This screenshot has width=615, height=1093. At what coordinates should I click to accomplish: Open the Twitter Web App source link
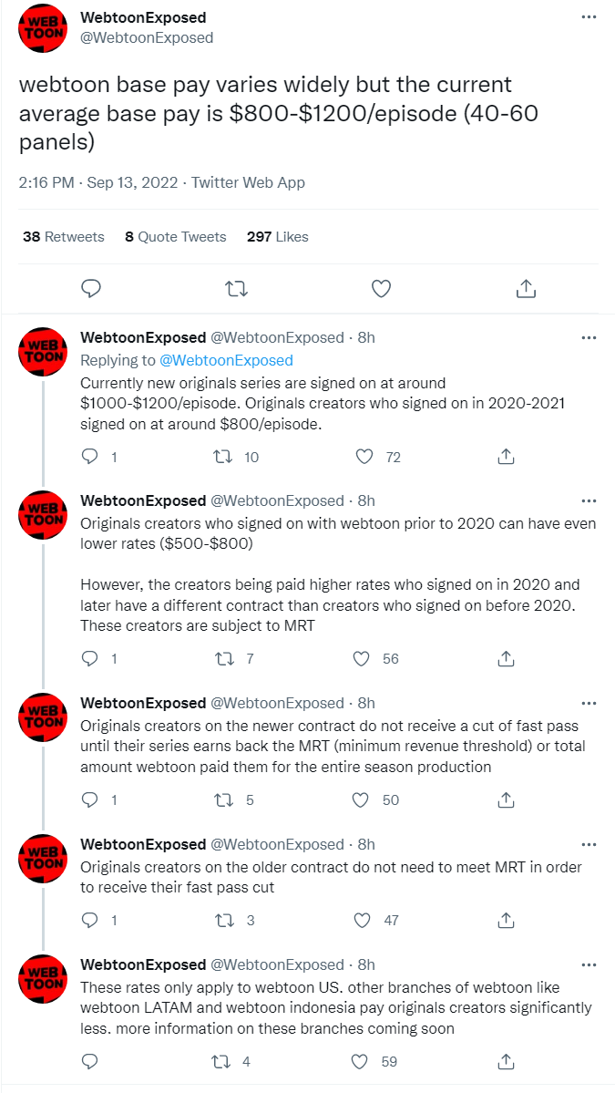point(248,182)
